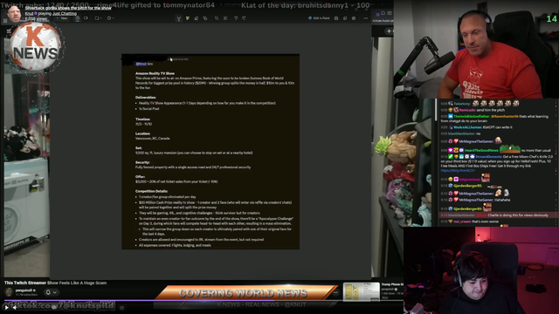Open the shapes tool
The width and height of the screenshot is (559, 314).
click(205, 18)
